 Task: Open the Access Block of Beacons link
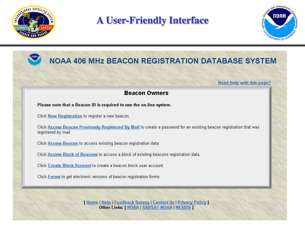point(73,154)
